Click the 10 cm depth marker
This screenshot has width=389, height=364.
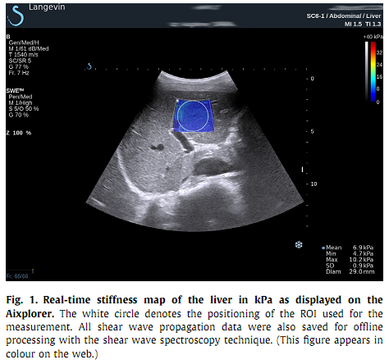[313, 184]
